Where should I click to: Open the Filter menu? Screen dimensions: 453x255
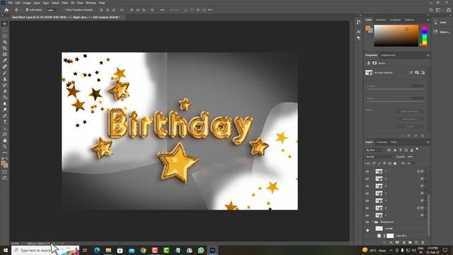pyautogui.click(x=64, y=3)
